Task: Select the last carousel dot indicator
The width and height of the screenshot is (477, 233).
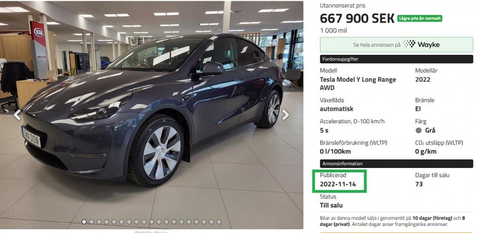Action: (x=219, y=222)
